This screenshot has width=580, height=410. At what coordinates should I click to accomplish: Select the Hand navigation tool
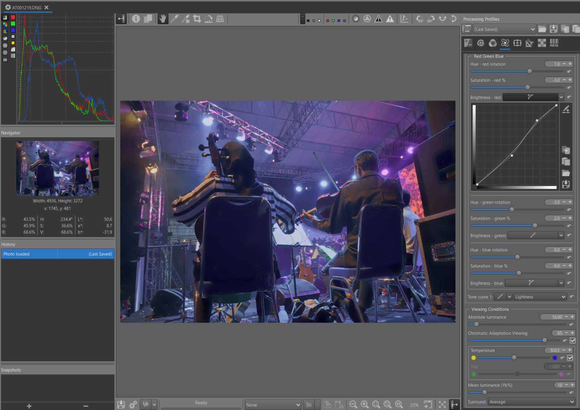163,19
